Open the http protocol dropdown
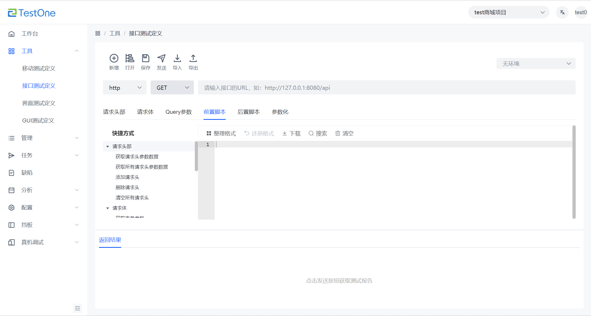591x316 pixels. coord(125,88)
